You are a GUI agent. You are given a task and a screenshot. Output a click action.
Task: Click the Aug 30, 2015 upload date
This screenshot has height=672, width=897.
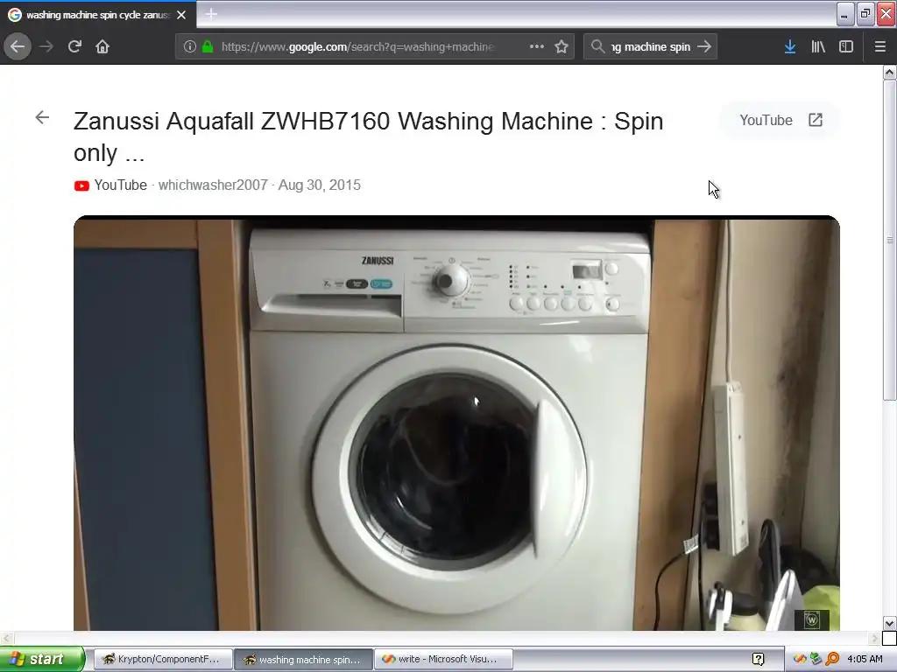point(319,185)
